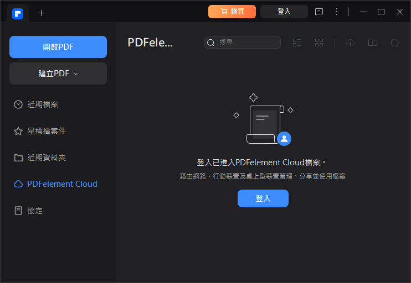The image size is (411, 283).
Task: Expand the 建立PDF dropdown
Action: click(x=58, y=74)
